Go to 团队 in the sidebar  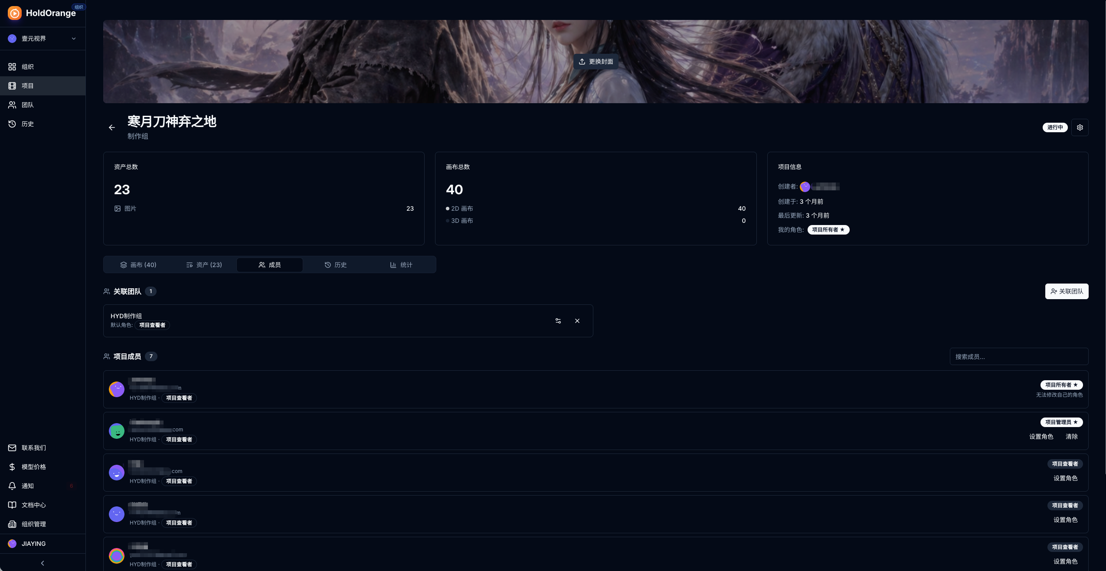pos(43,105)
